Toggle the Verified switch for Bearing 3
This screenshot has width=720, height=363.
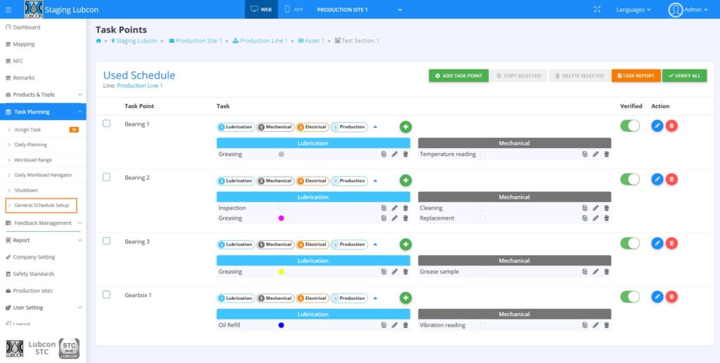(x=630, y=243)
